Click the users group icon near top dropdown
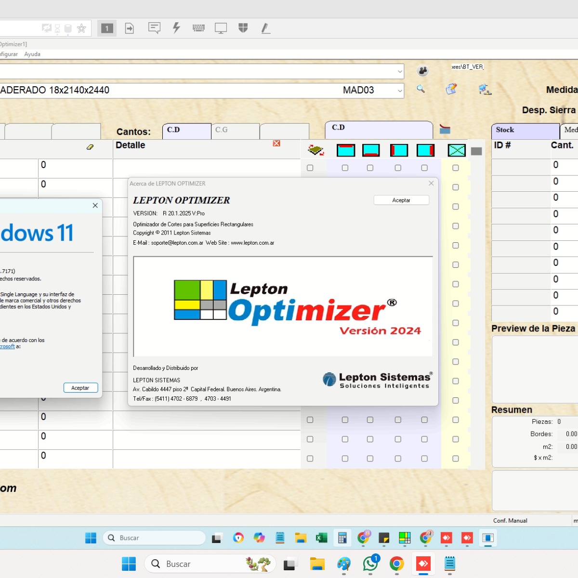The image size is (578, 578). click(422, 71)
